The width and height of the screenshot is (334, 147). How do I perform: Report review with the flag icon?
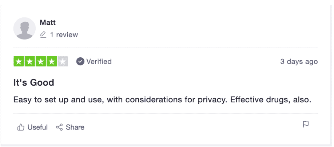click(x=306, y=124)
